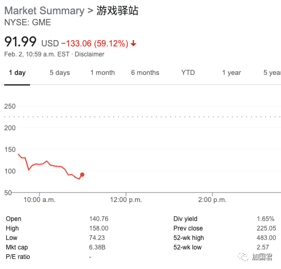Viewport: 281px width, 269px height.
Task: Open the 1 month chart range
Action: click(102, 73)
